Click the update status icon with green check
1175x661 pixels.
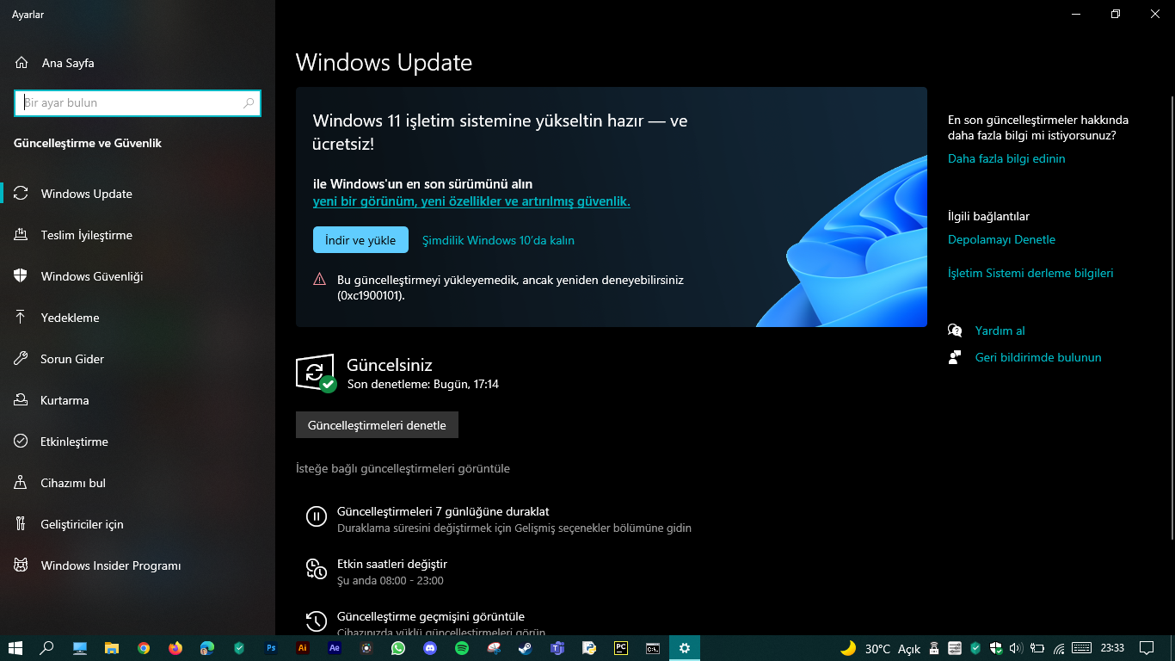[316, 372]
